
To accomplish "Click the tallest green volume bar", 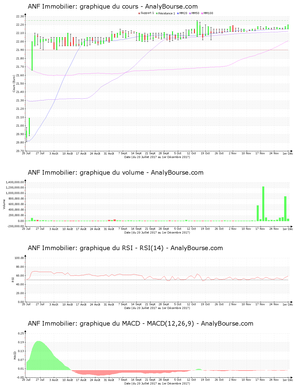I will [263, 204].
